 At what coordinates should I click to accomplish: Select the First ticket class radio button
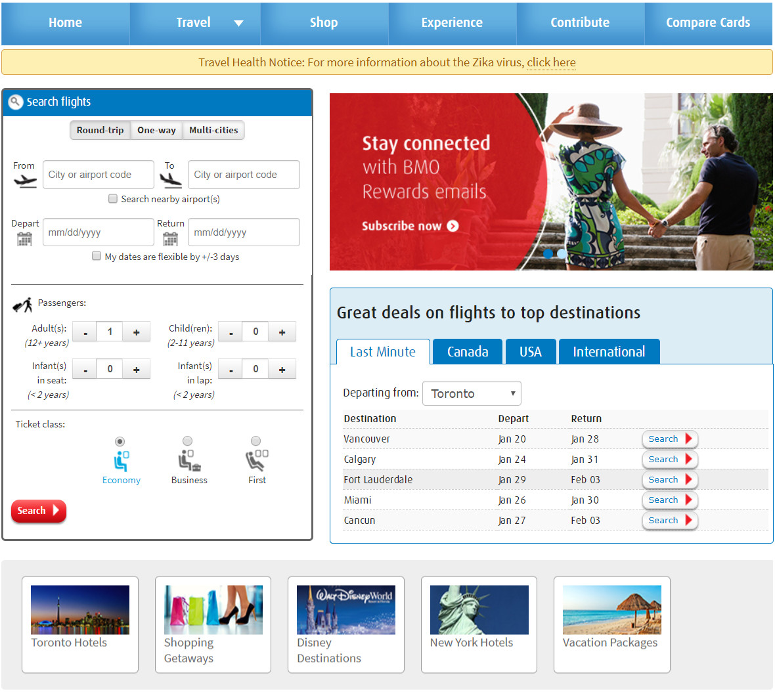255,441
